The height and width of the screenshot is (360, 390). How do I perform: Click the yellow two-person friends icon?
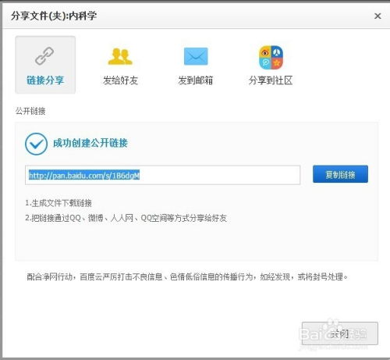click(120, 56)
